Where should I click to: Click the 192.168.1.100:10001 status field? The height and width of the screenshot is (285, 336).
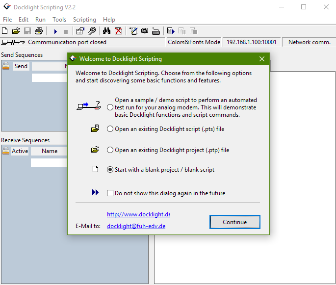[252, 42]
